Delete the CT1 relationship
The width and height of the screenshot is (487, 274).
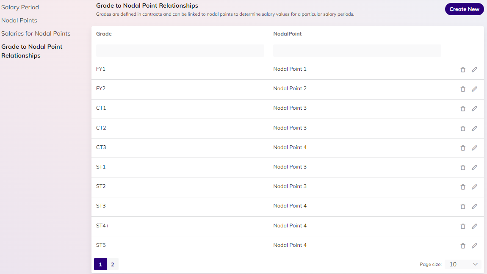463,109
